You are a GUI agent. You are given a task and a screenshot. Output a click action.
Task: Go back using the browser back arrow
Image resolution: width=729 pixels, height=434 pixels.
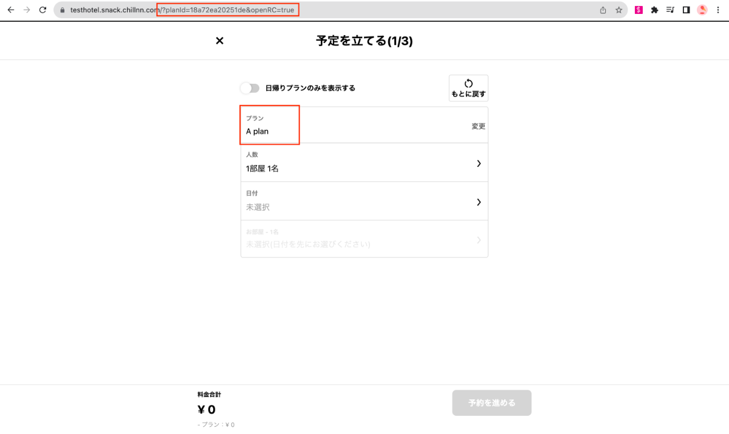[x=11, y=10]
